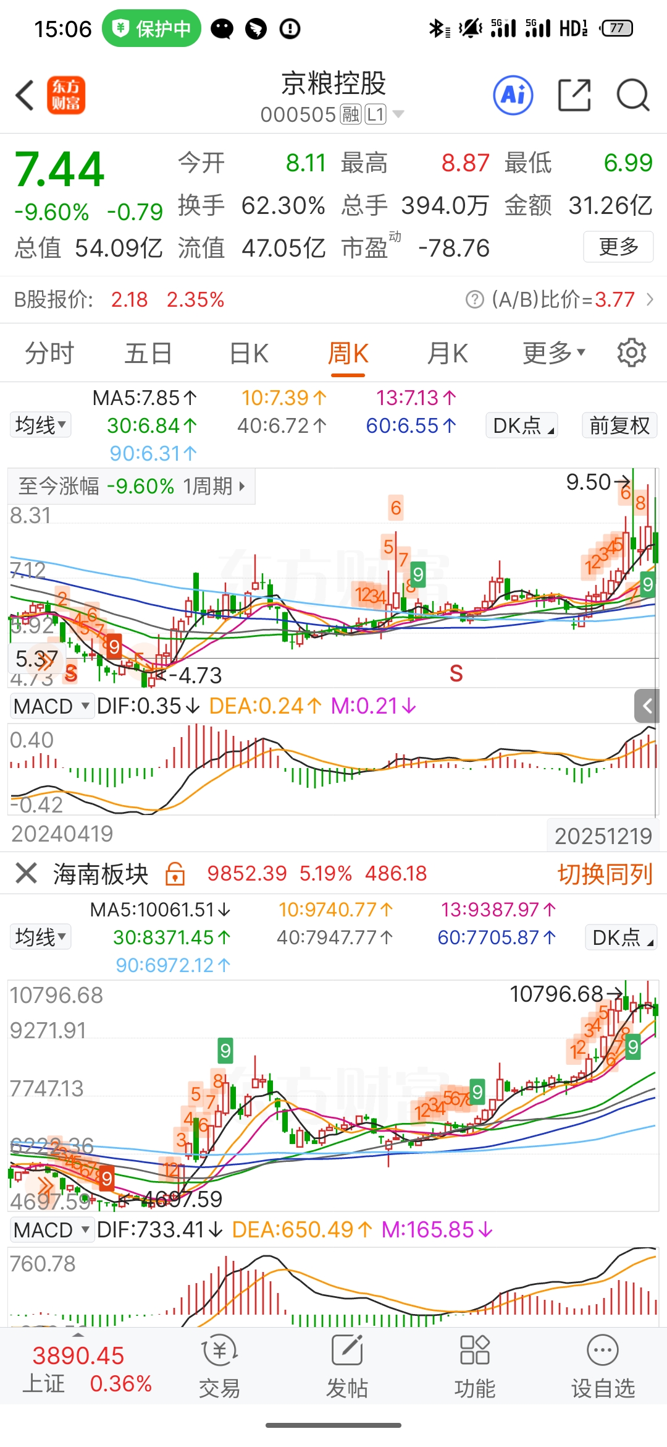Tap the 上证 index 3890.45 ticker
The image size is (667, 1447).
78,1355
